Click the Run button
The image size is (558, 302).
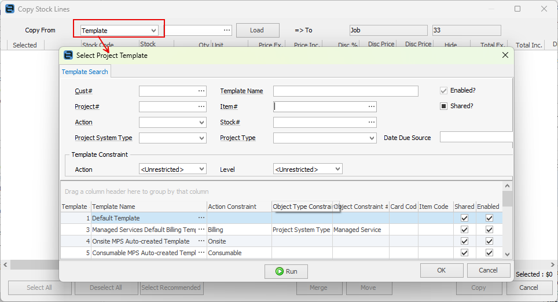tap(286, 271)
